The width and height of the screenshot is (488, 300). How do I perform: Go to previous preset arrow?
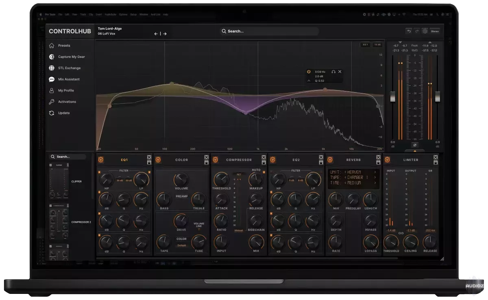pos(156,34)
